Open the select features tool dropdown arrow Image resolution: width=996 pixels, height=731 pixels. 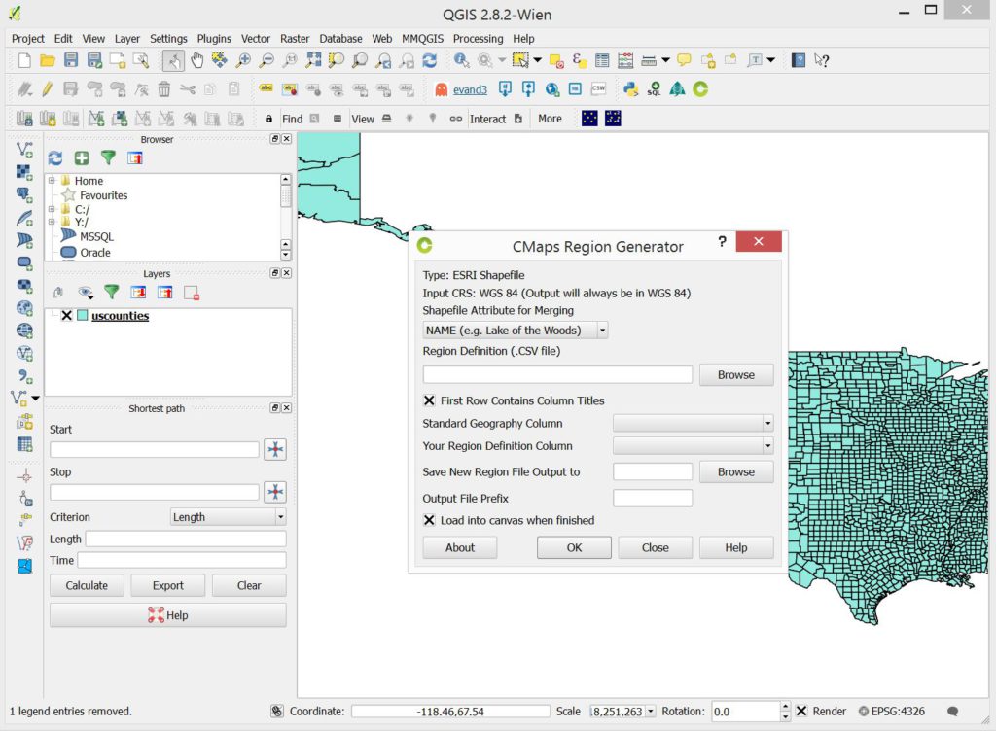[x=537, y=60]
